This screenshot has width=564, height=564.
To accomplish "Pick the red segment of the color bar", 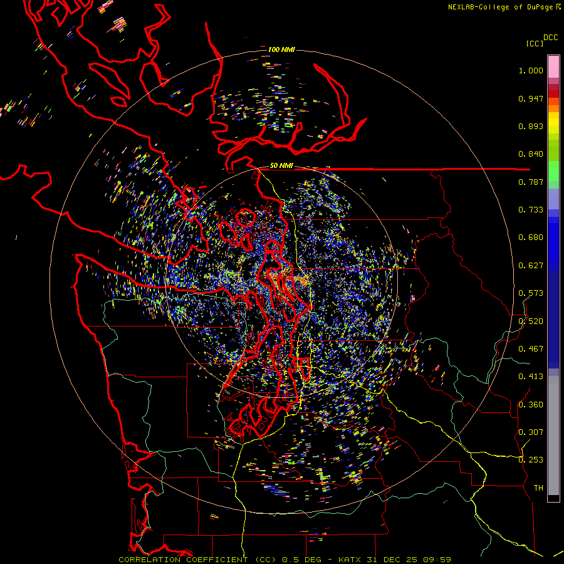I will coord(553,94).
